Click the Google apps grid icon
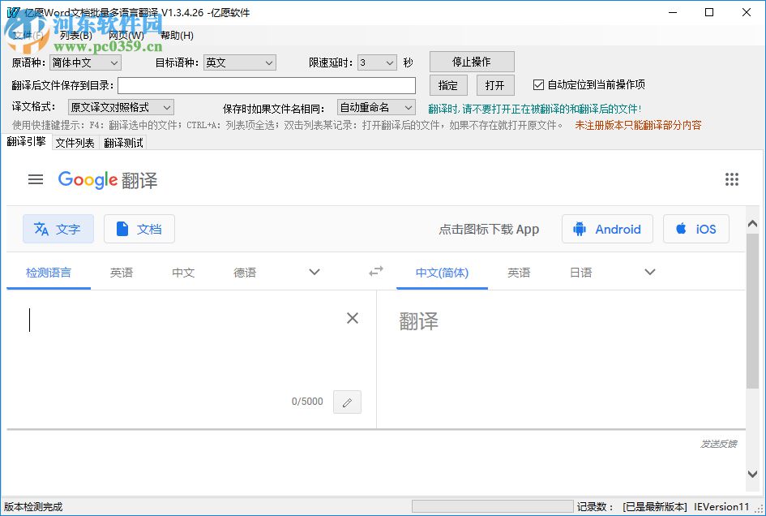Image resolution: width=766 pixels, height=516 pixels. pos(732,179)
